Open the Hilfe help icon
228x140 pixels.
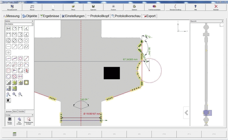pyautogui.click(x=195, y=7)
